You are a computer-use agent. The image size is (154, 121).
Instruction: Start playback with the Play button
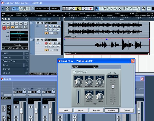pos(85,9)
